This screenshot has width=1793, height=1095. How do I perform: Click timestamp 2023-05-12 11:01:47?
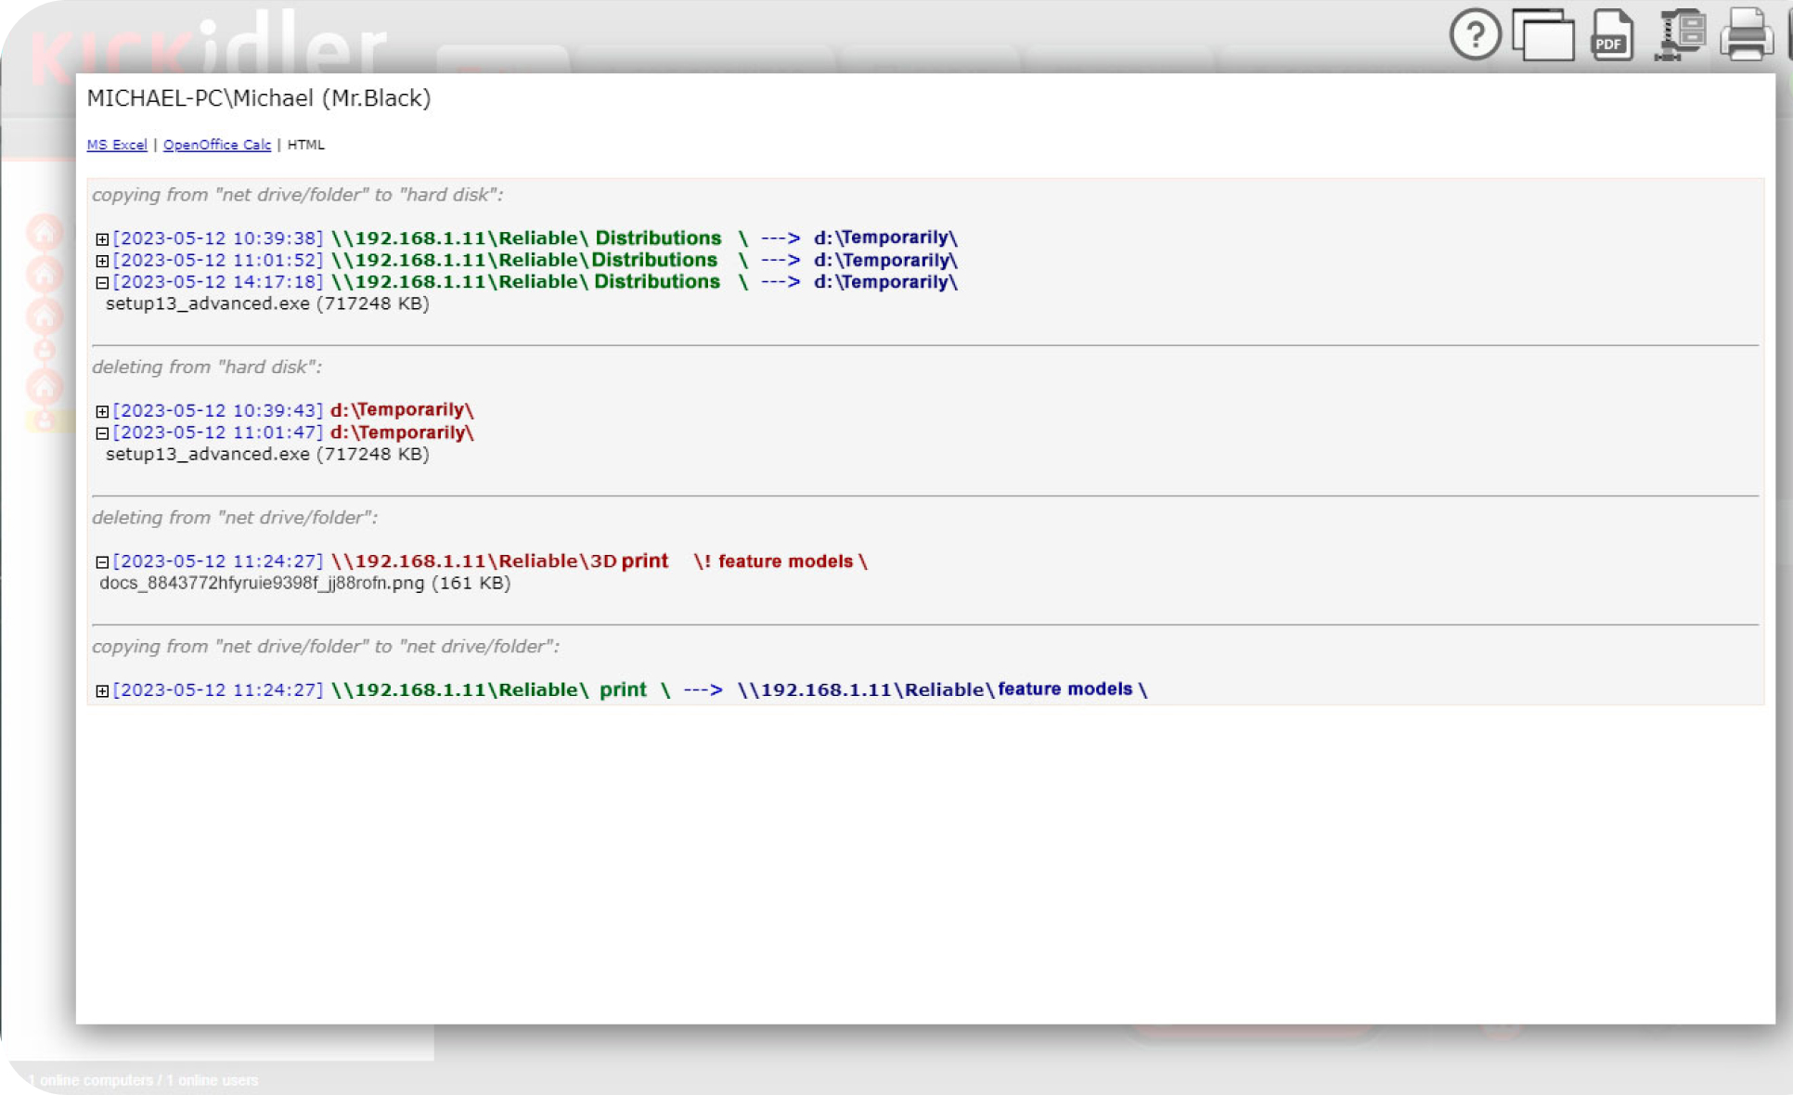coord(218,432)
